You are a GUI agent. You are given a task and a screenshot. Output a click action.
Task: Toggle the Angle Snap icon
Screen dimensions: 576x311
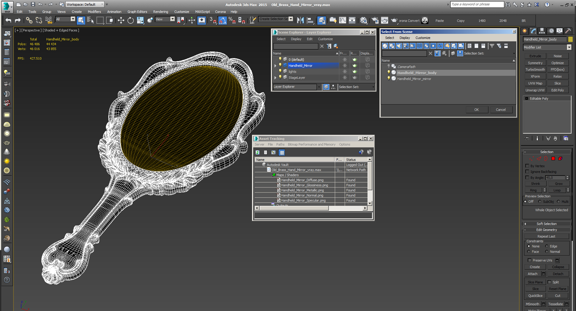pos(223,20)
